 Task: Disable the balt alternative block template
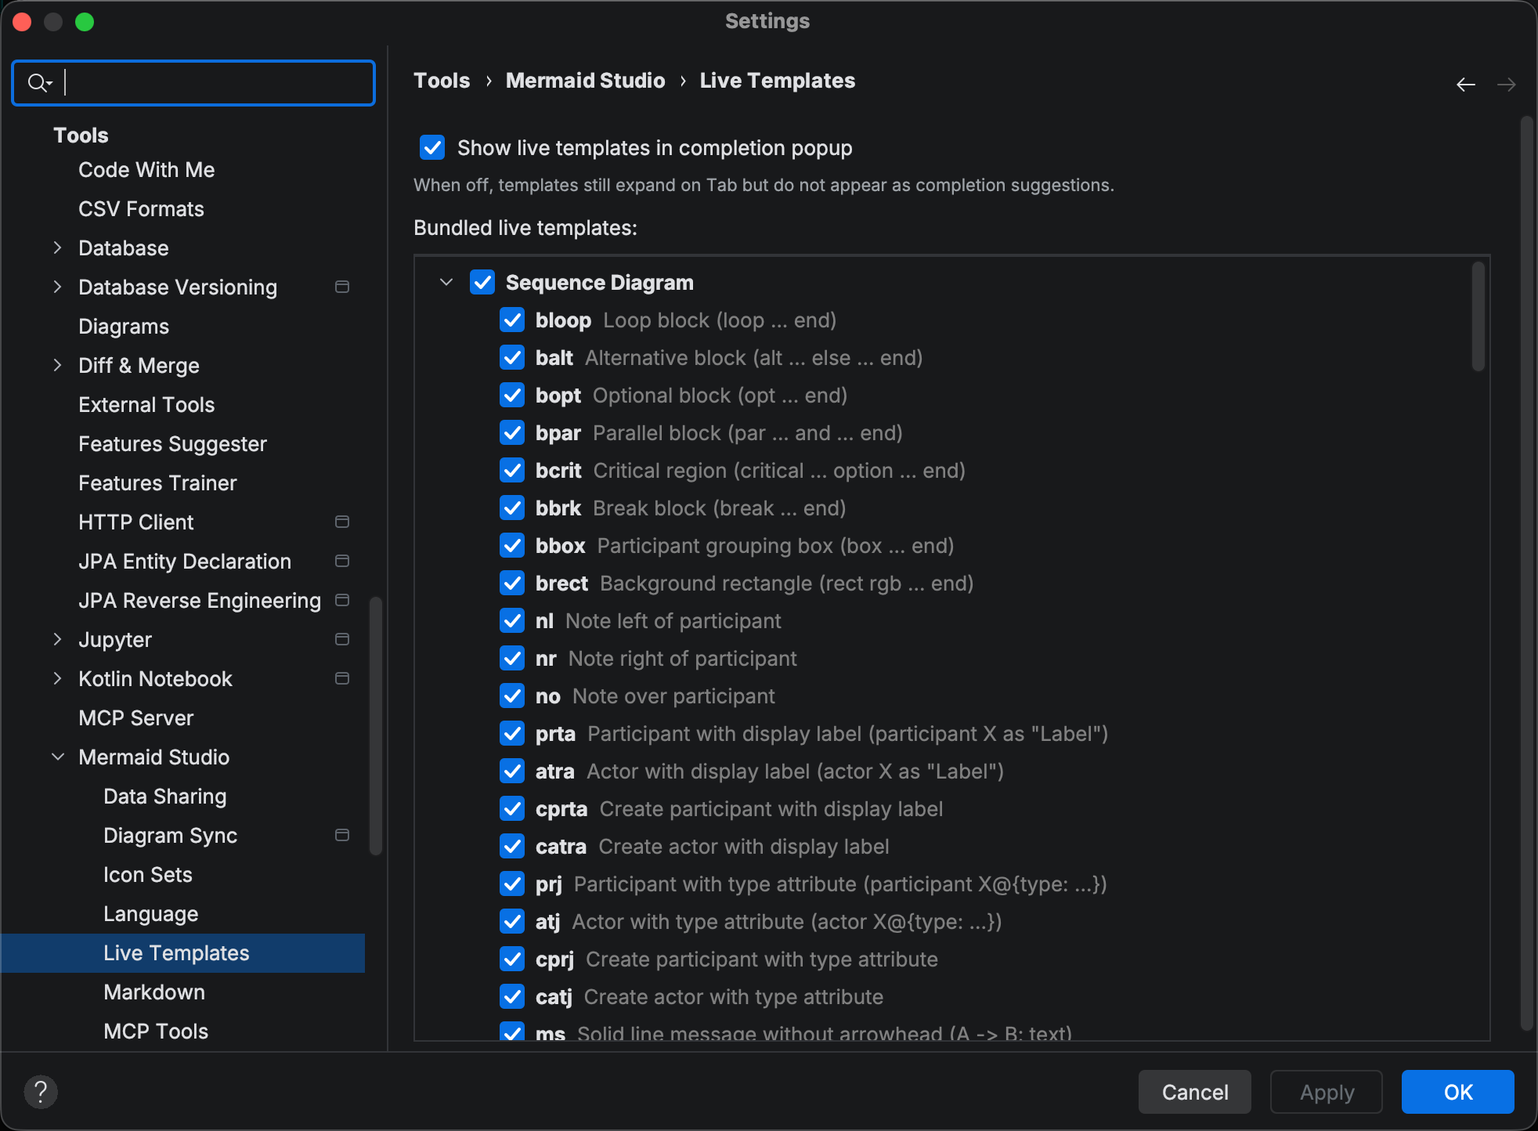512,357
